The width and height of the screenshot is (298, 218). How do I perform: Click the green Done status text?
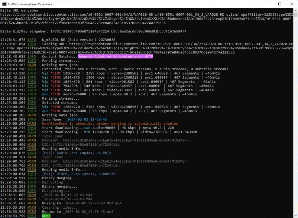[x=46, y=216]
